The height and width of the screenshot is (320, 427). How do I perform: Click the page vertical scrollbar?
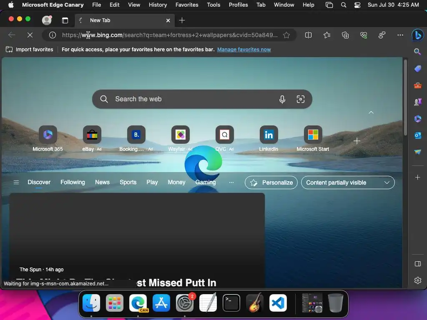pos(405,97)
